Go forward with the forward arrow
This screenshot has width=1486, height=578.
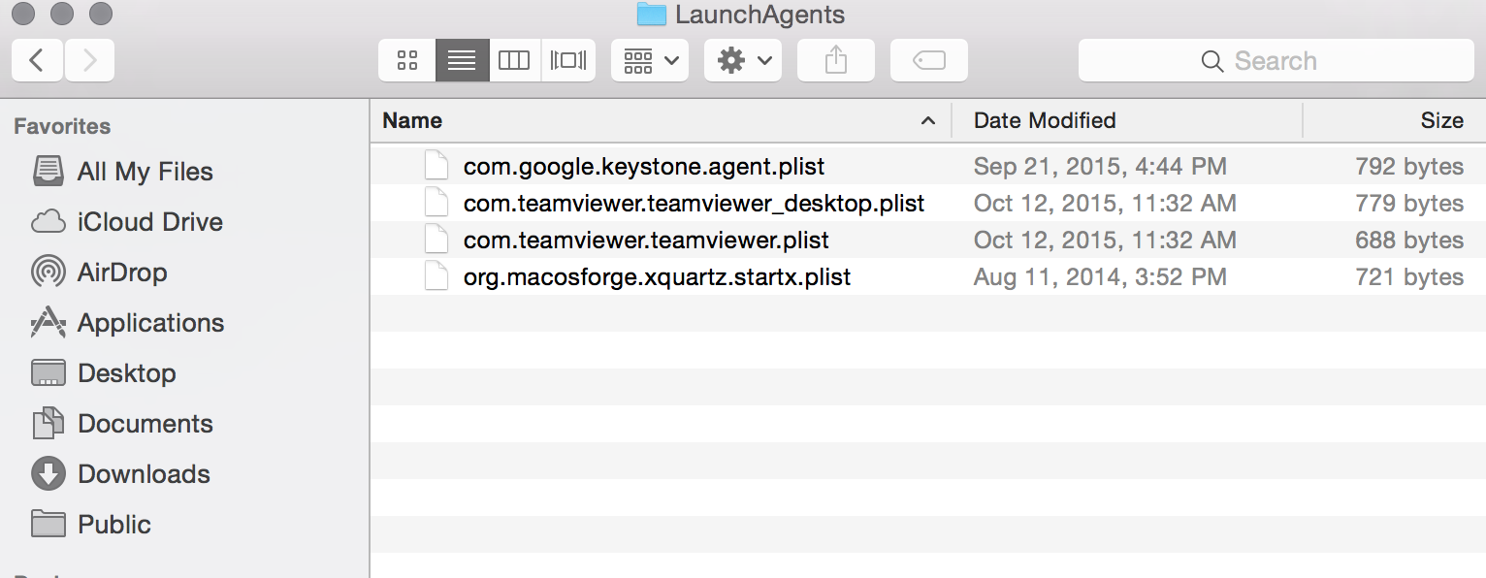[89, 60]
